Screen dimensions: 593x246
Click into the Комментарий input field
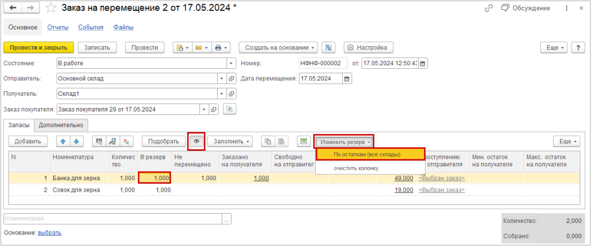click(113, 219)
